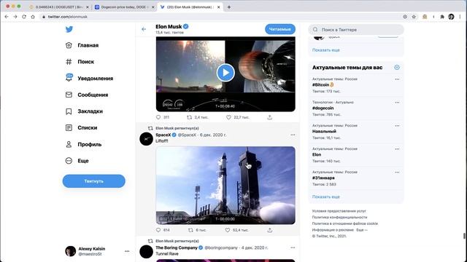Viewport: 467px width, 262px height.
Task: Open options for #31января trend
Action: tap(397, 172)
